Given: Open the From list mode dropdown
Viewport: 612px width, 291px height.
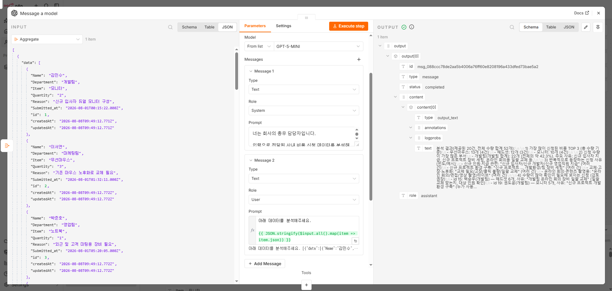Looking at the screenshot, I should click(259, 46).
